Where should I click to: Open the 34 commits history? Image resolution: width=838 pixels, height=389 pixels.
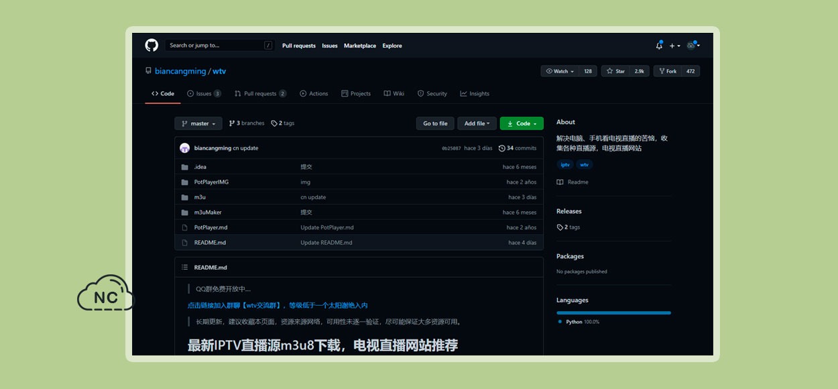pos(518,148)
